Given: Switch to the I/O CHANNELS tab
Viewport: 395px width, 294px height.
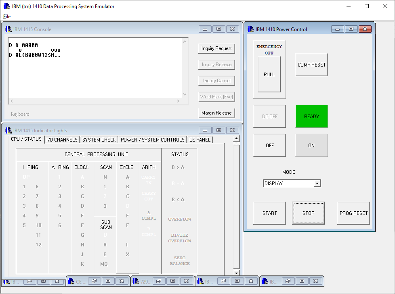Looking at the screenshot, I should click(x=62, y=140).
